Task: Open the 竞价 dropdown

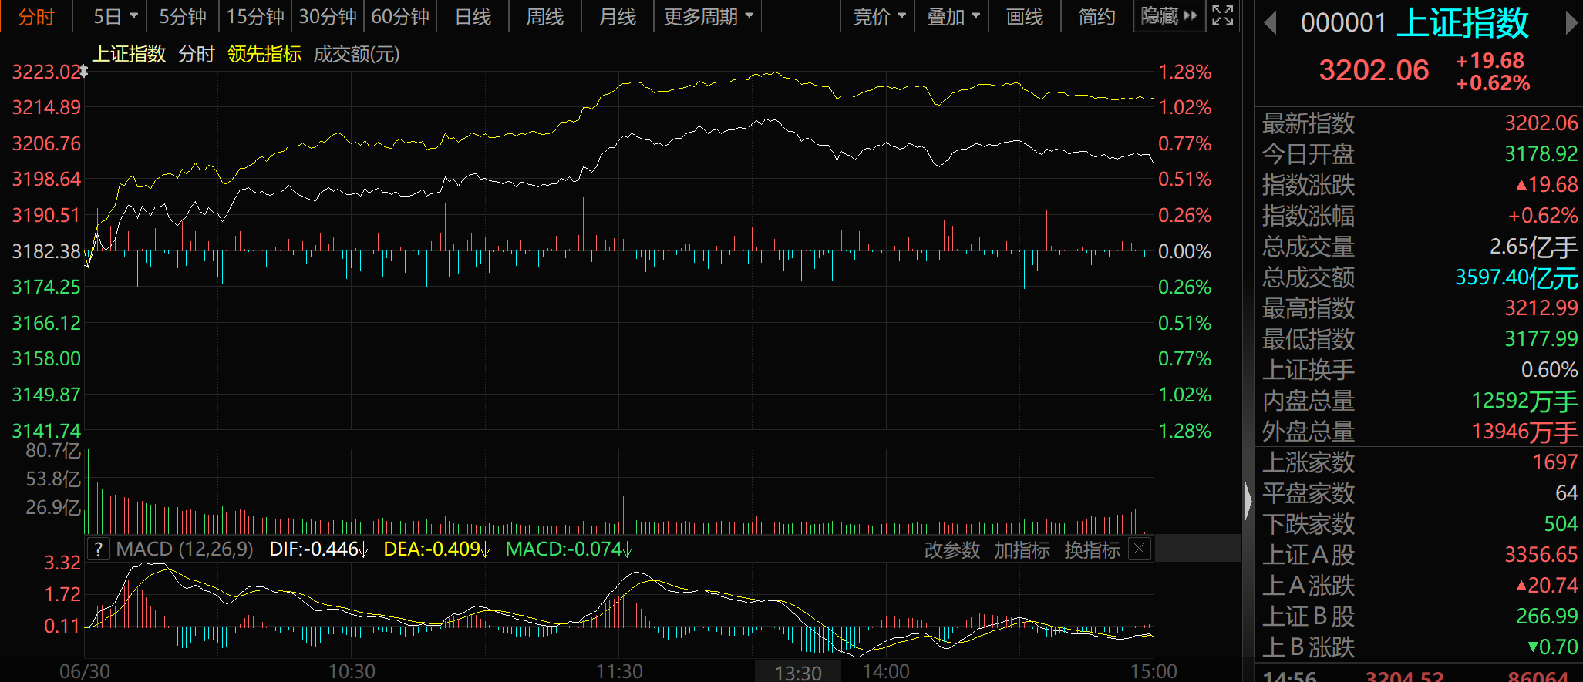Action: coord(878,16)
